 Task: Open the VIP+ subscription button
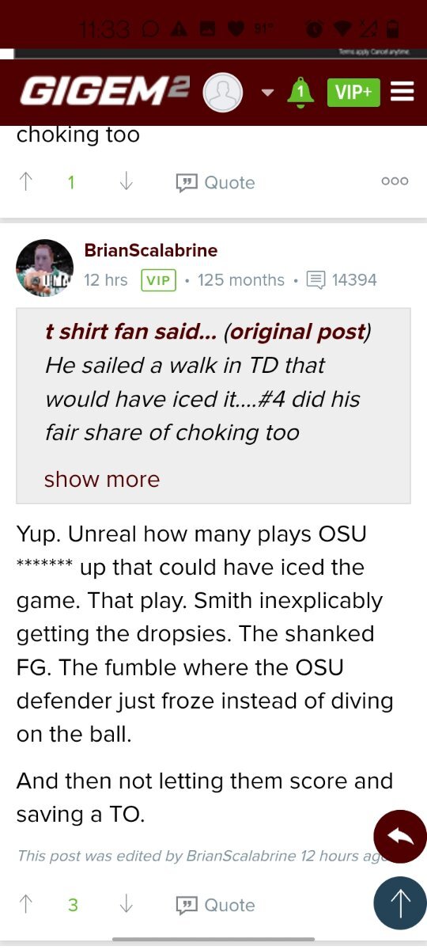[353, 92]
